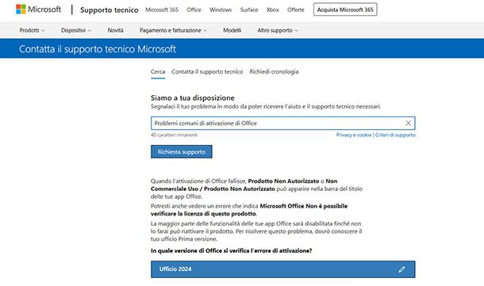Open the Surface header link
This screenshot has height=286, width=484.
(249, 10)
